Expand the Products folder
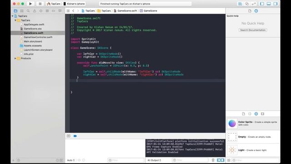The height and width of the screenshot is (164, 291). (x=15, y=58)
